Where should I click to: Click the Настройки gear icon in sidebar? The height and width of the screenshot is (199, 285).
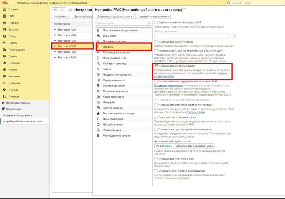pyautogui.click(x=4, y=83)
